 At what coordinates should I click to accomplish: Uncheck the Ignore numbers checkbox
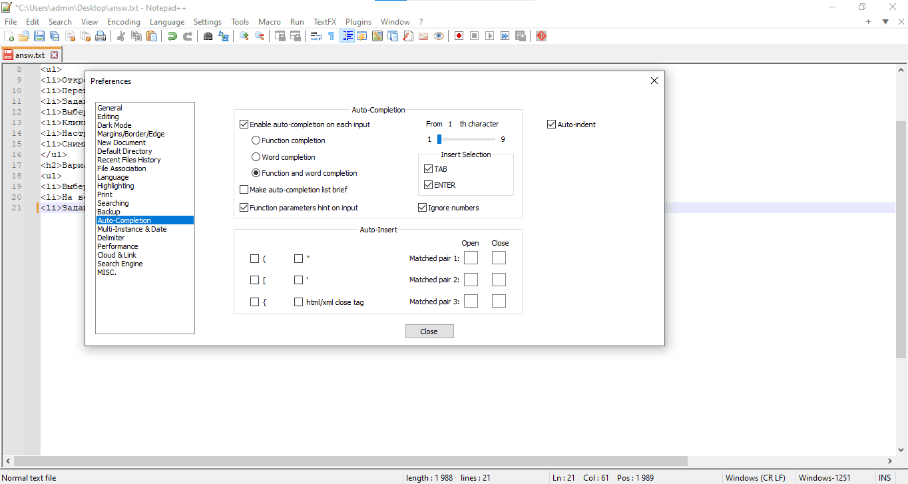[x=422, y=208]
